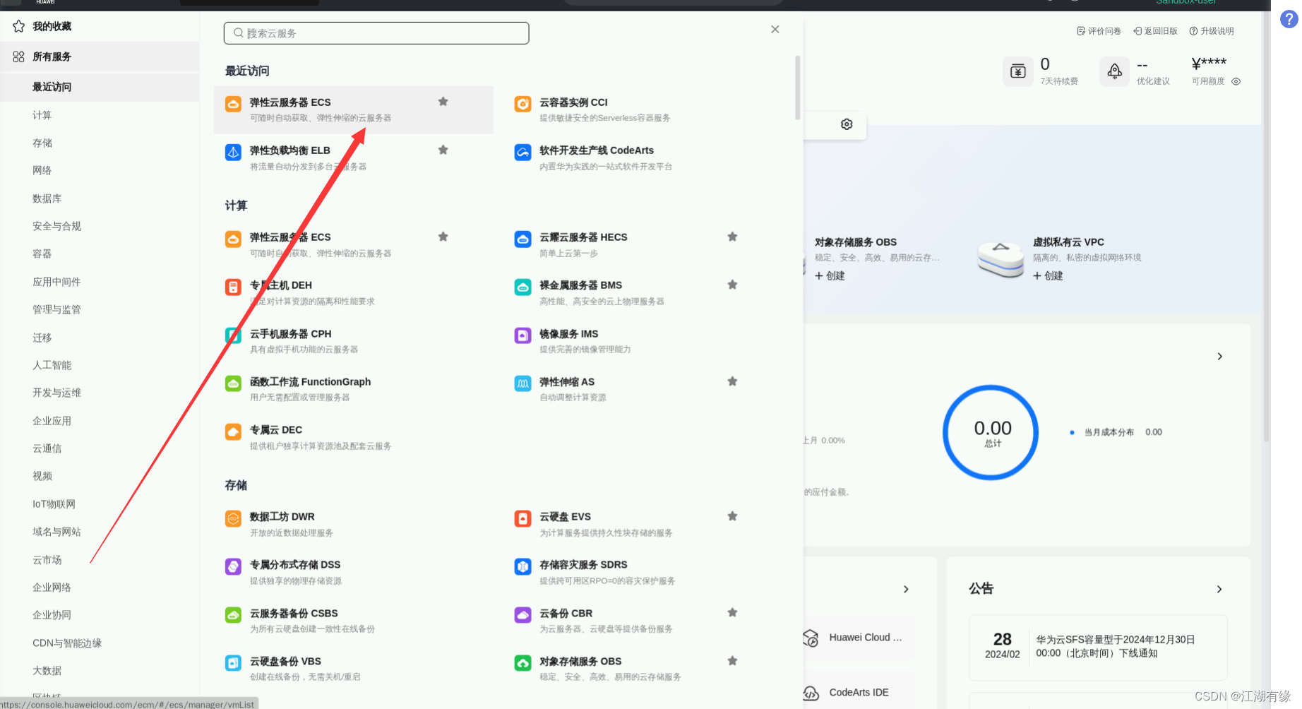Click the 云硬盘 EVS icon

pos(522,518)
